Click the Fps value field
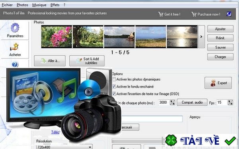This screenshot has width=239, height=149. click(x=222, y=103)
